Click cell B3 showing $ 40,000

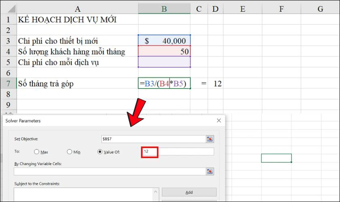[x=164, y=40]
